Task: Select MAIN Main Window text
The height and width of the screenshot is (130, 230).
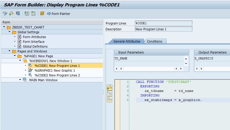Action: click(43, 80)
